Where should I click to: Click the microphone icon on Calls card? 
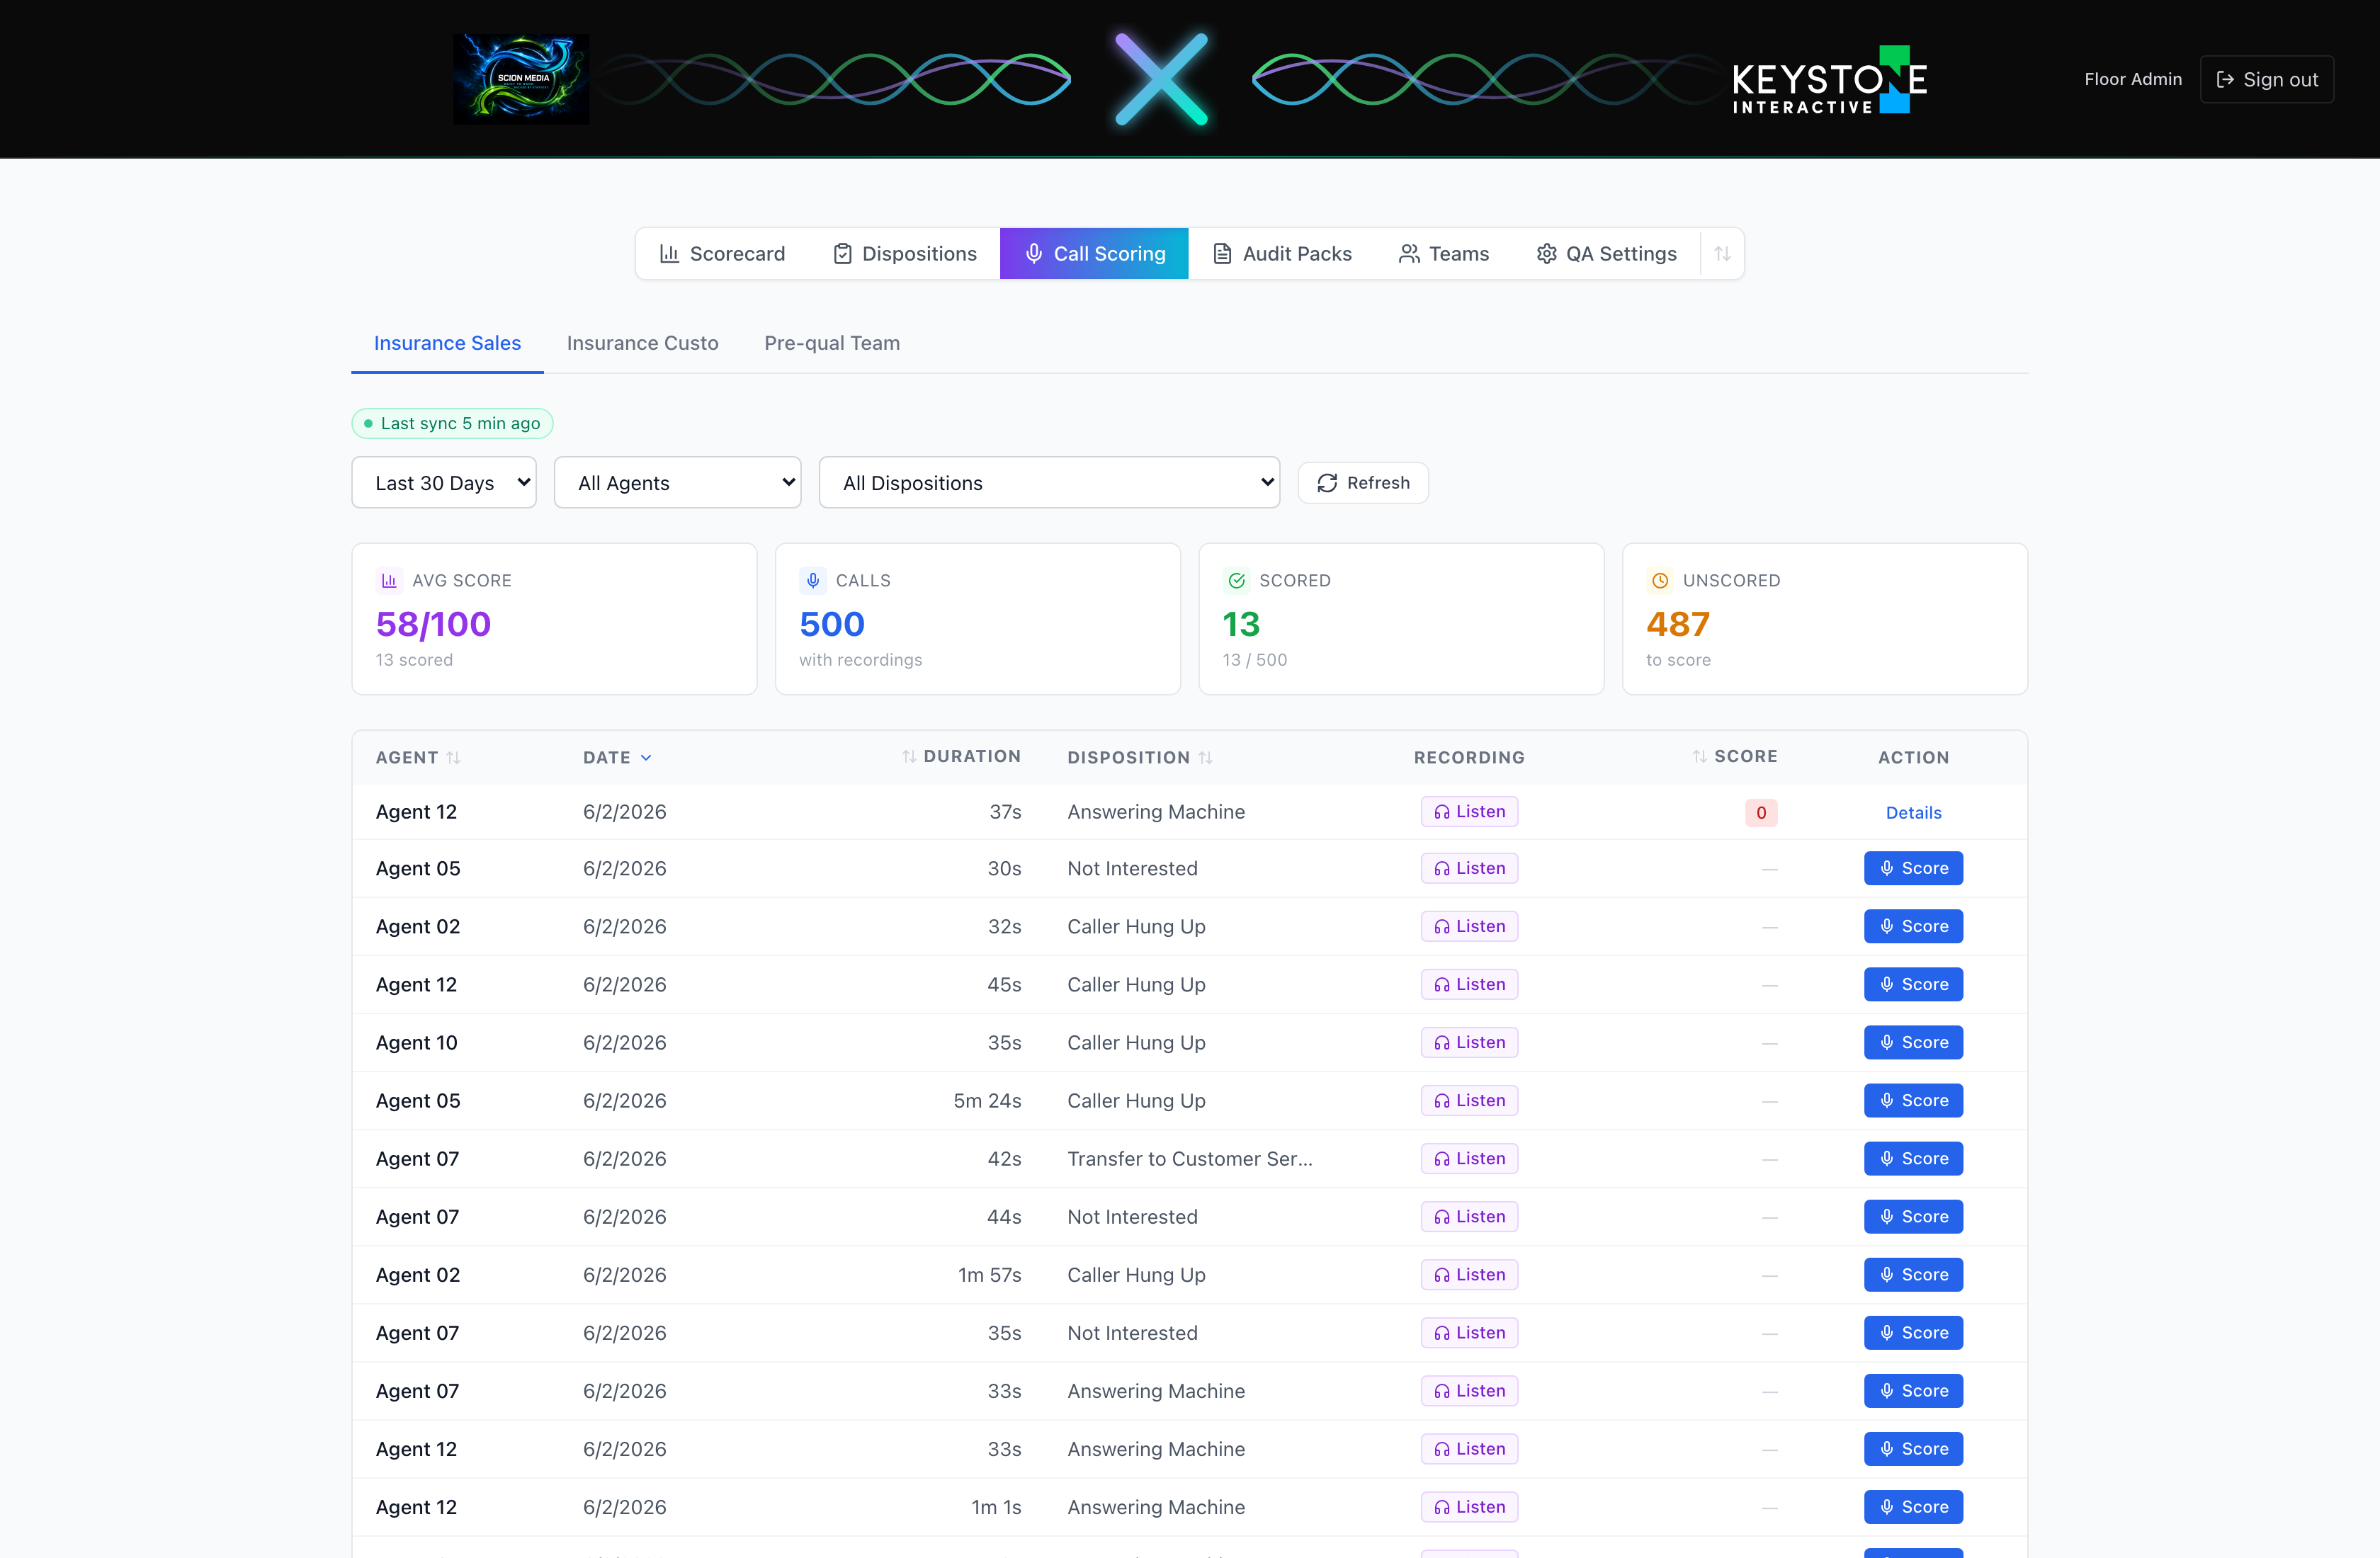813,580
